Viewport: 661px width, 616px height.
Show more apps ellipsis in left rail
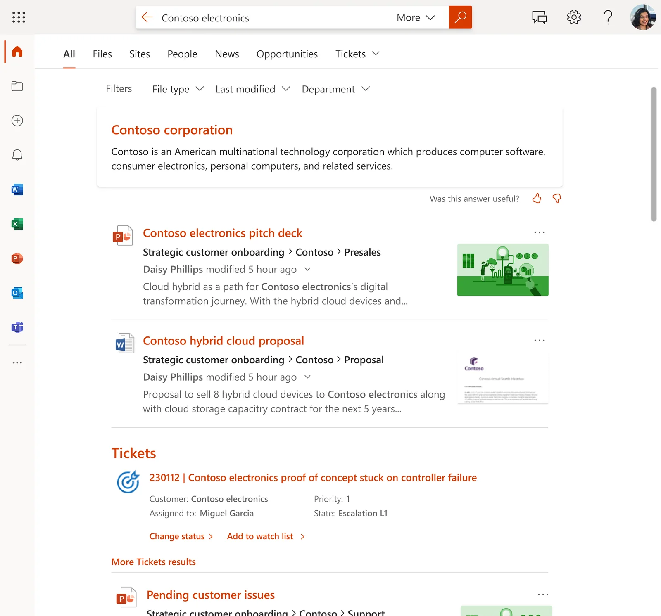(17, 362)
